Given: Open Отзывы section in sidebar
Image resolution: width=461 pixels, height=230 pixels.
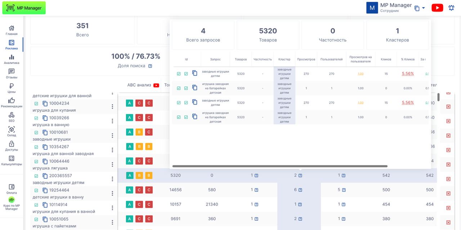Looking at the screenshot, I should 12,74.
